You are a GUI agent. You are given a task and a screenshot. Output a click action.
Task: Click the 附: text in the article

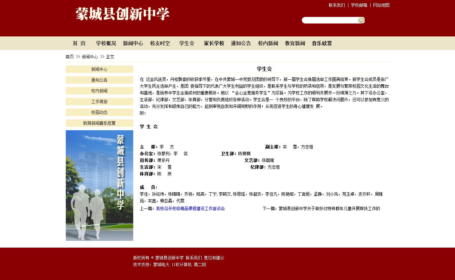143,113
